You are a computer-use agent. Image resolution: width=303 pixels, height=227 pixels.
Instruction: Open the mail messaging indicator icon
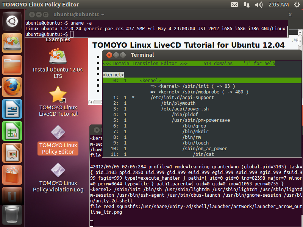(234, 5)
